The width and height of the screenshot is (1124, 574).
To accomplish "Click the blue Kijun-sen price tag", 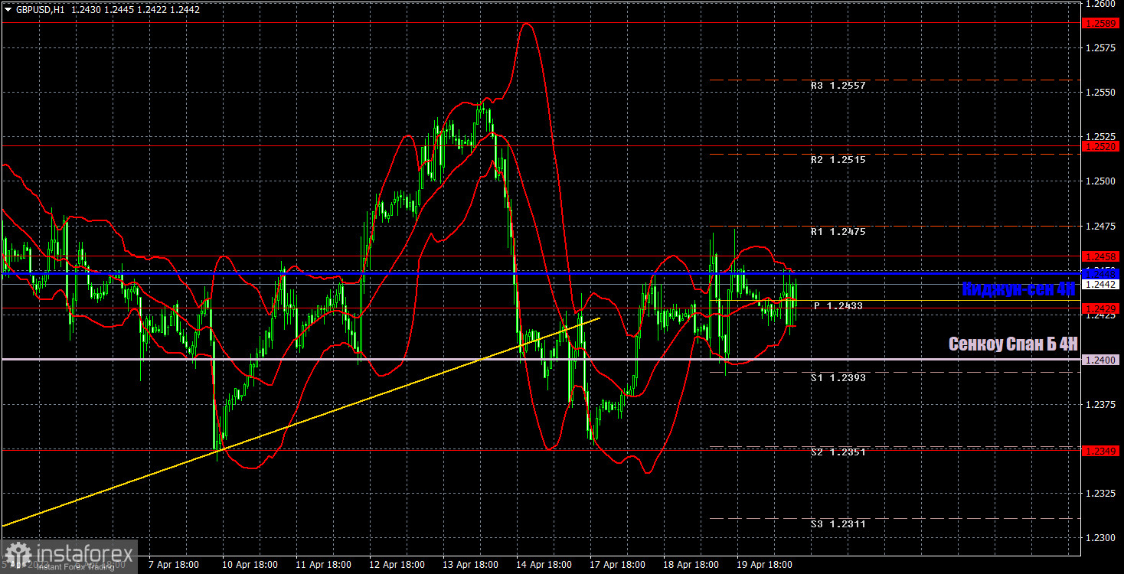I will coord(1101,273).
